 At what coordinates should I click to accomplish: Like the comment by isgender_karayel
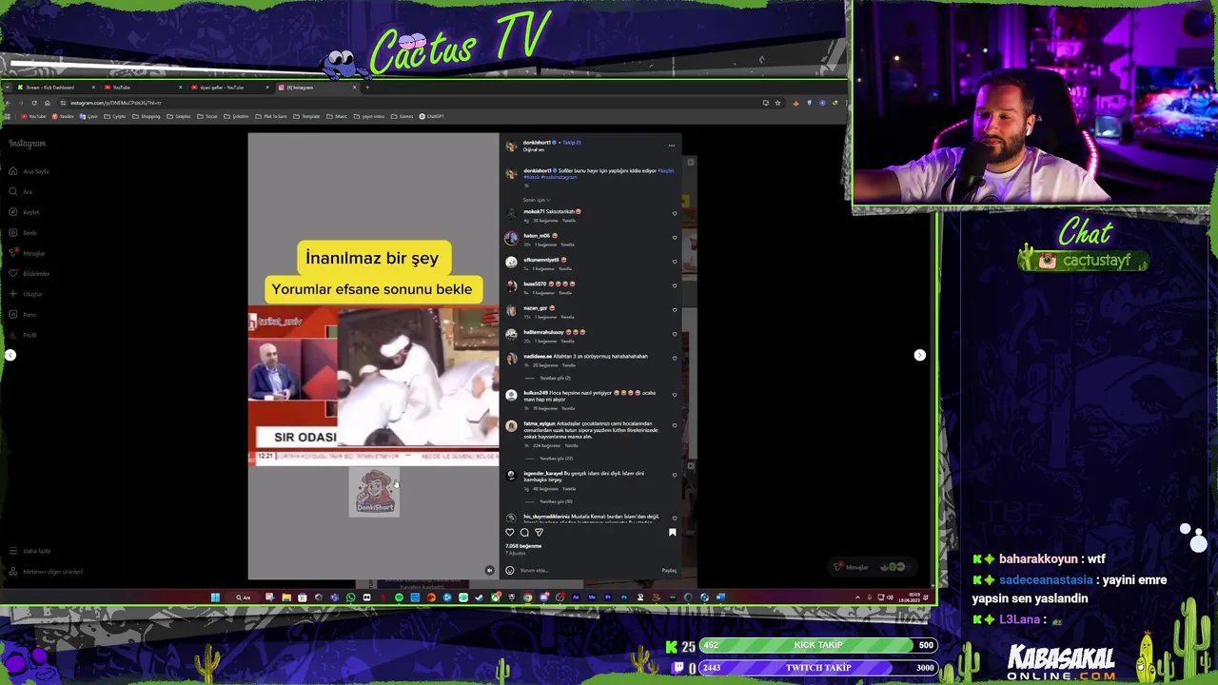click(675, 476)
